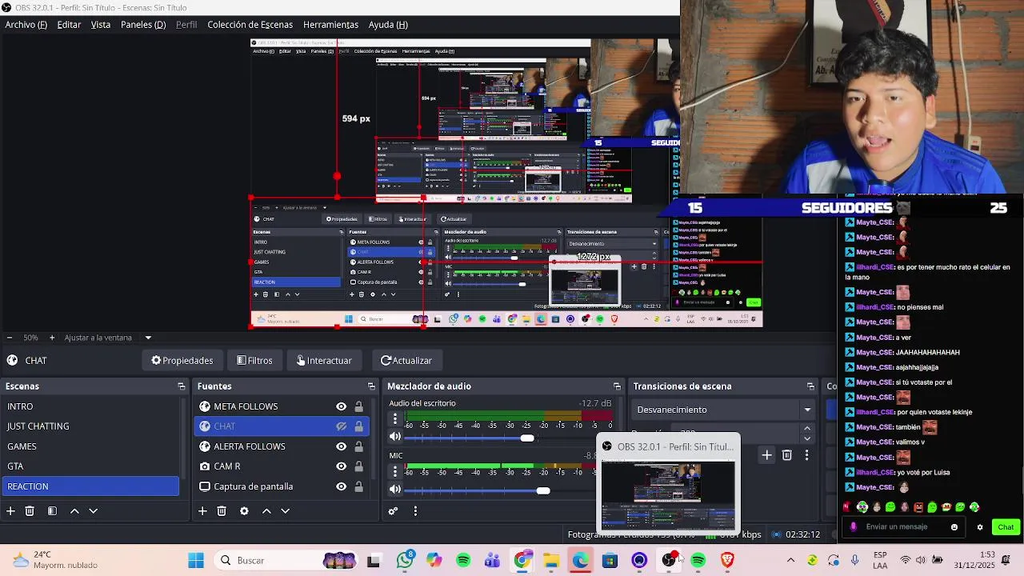Remove selected source with trash icon
1024x576 pixels.
[x=222, y=510]
